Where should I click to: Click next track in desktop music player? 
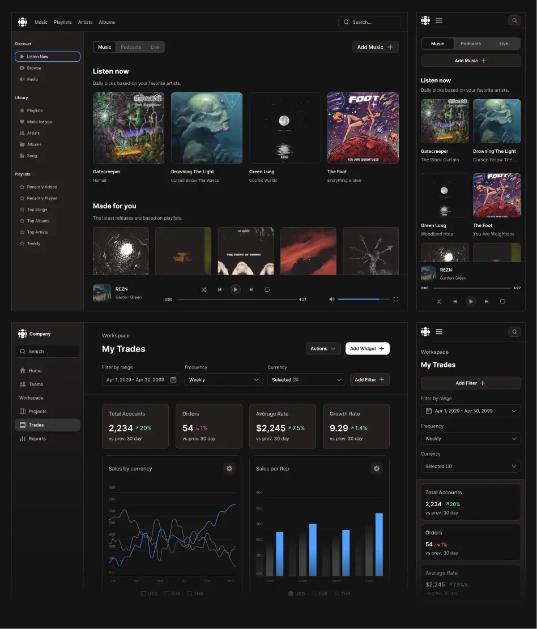[x=252, y=290]
